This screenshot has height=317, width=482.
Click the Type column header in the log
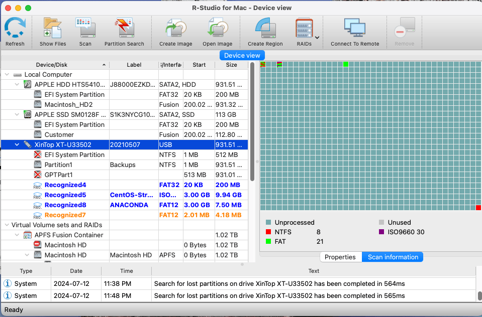pos(26,271)
